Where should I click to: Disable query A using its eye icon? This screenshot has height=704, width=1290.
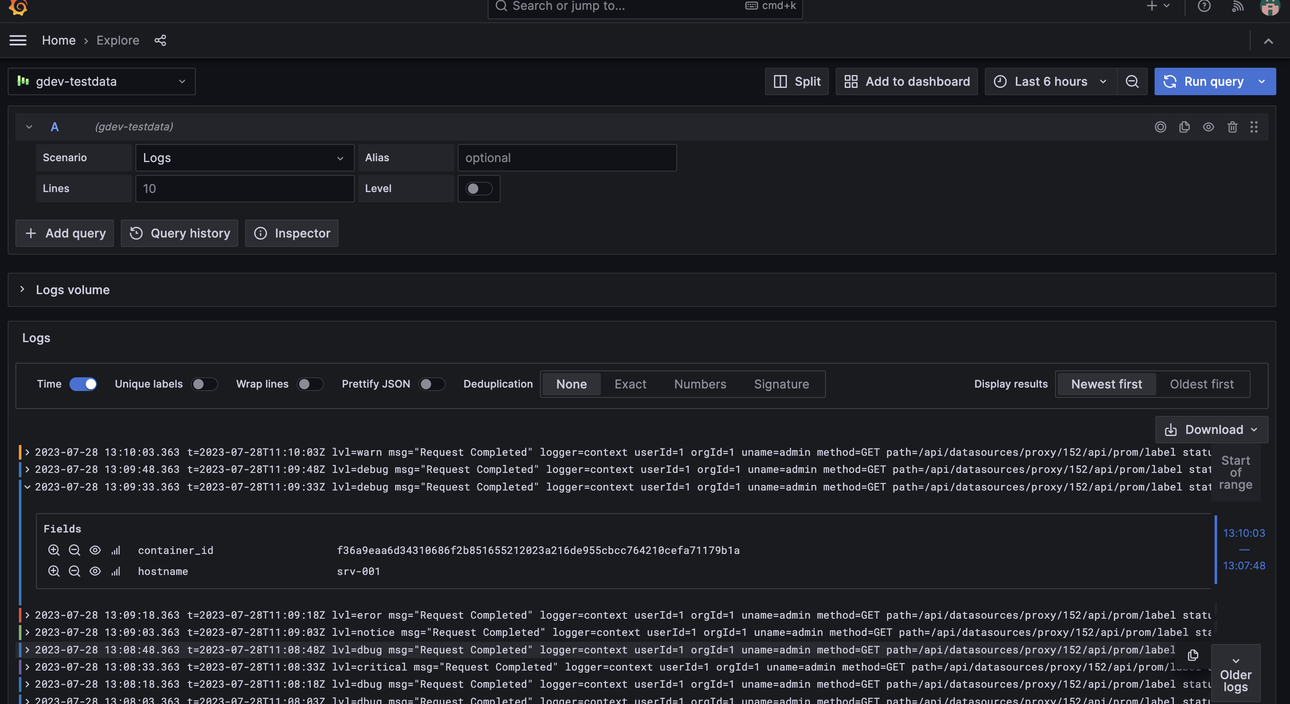click(1209, 127)
